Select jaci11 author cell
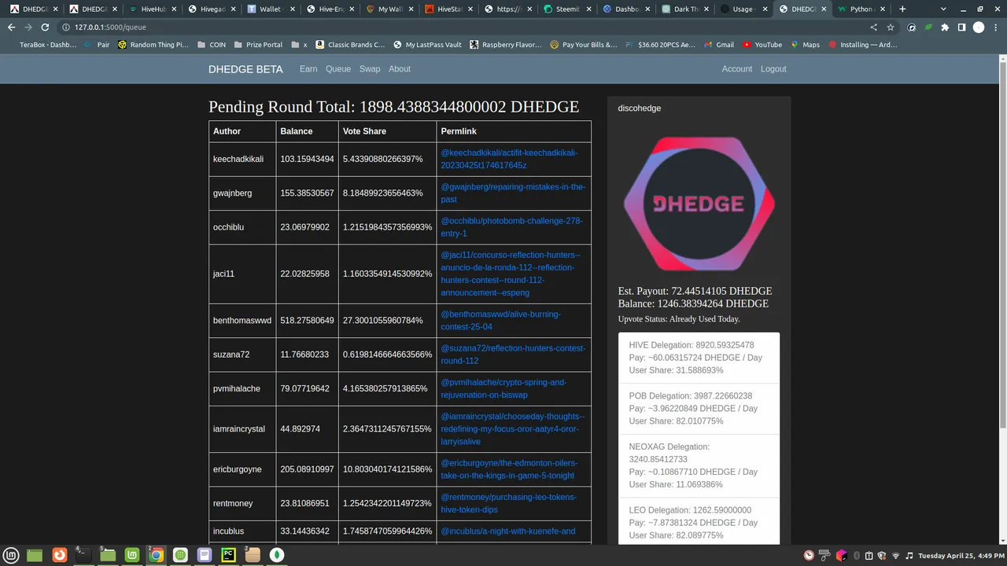 (242, 274)
